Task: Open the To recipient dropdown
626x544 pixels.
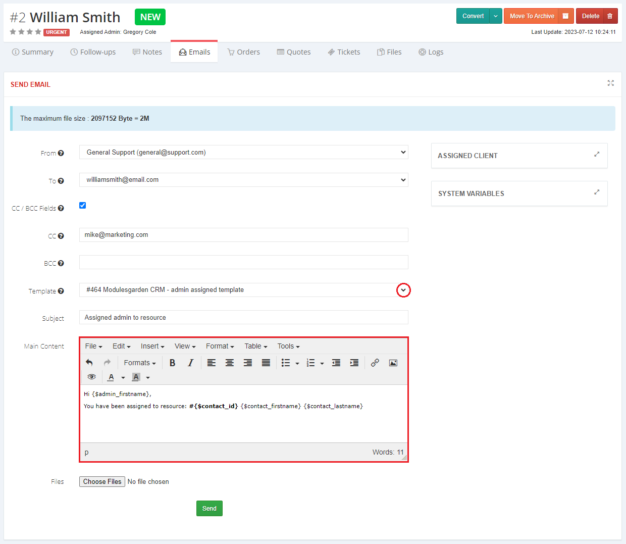Action: pyautogui.click(x=244, y=180)
